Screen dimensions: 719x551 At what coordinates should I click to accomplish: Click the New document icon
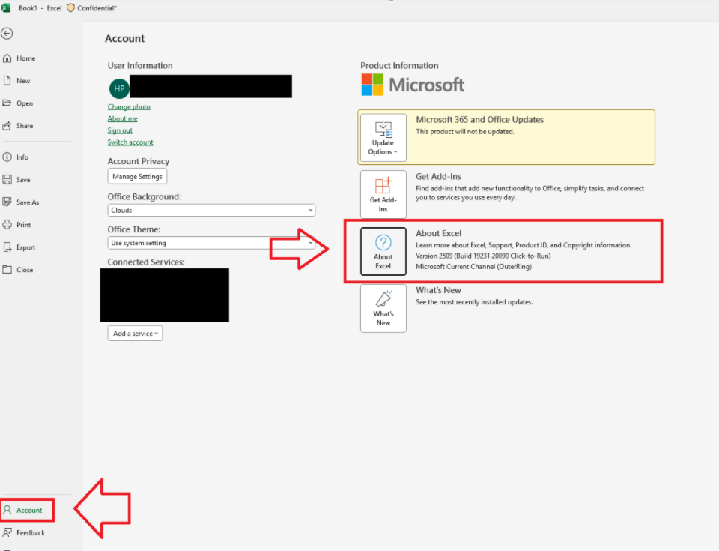pos(7,81)
